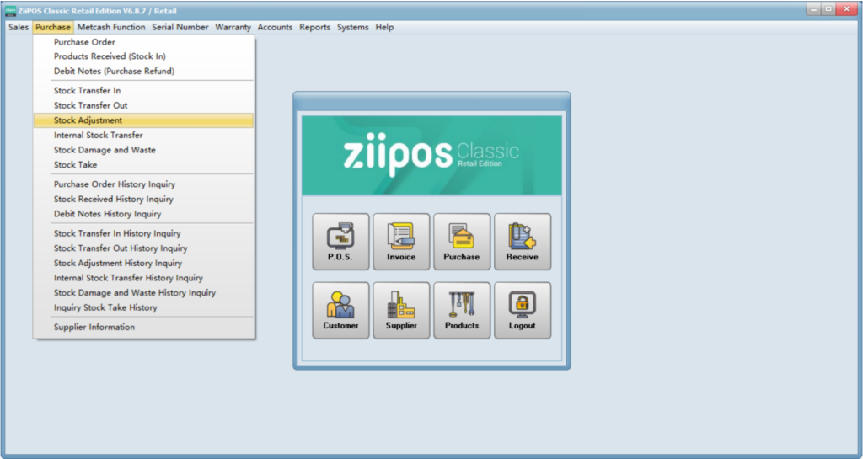Open Stock Damage and Waste
This screenshot has height=459, width=863.
[105, 150]
